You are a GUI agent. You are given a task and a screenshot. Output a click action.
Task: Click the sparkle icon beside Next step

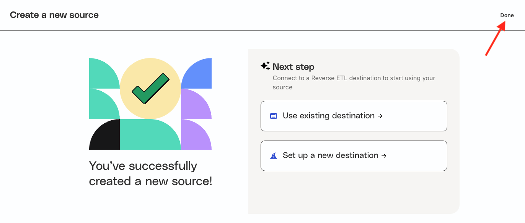(x=265, y=66)
